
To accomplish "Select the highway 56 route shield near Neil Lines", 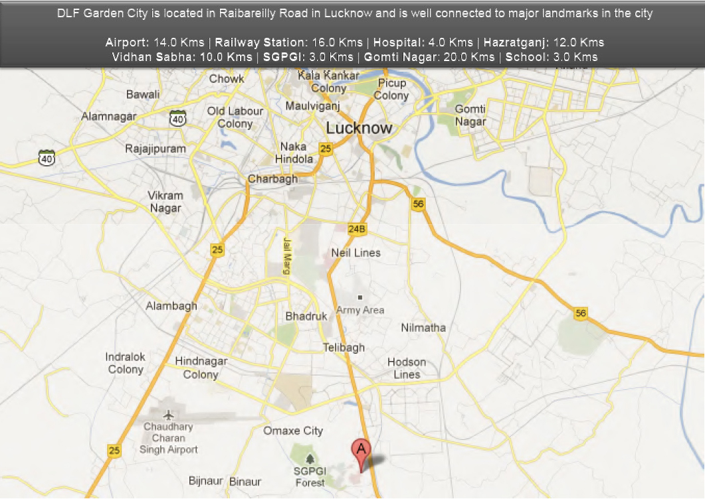I will click(419, 204).
